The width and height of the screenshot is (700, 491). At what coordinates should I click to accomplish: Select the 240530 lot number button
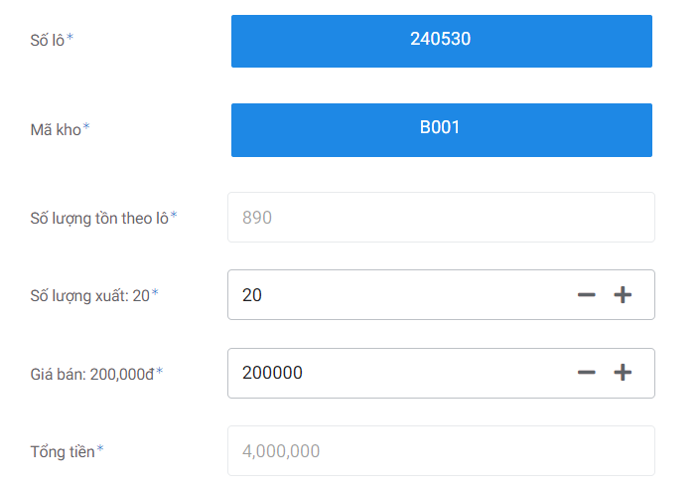pyautogui.click(x=441, y=41)
